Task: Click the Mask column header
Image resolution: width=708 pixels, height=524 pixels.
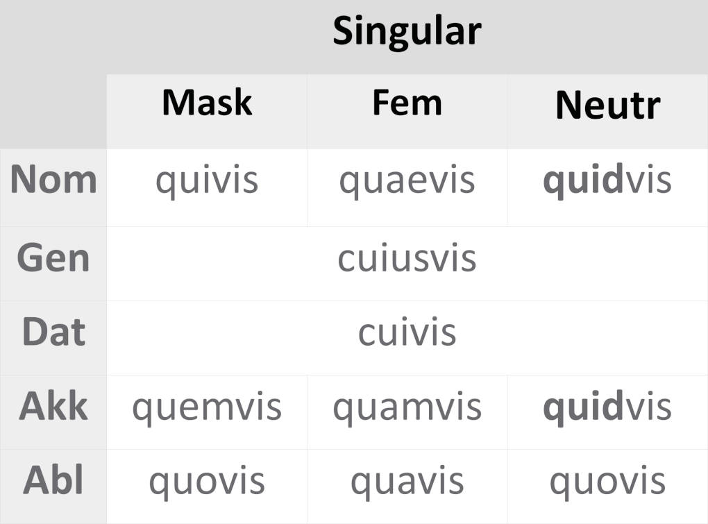Action: [207, 103]
